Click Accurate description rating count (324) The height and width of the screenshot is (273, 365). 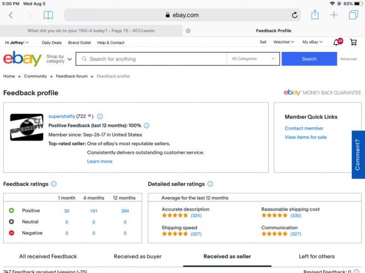point(196,215)
